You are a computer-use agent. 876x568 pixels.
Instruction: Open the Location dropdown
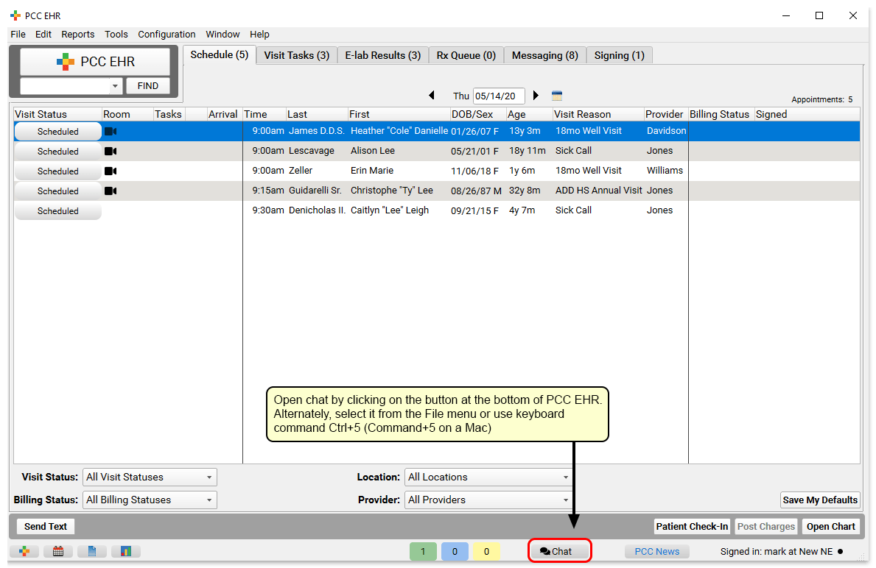point(488,477)
